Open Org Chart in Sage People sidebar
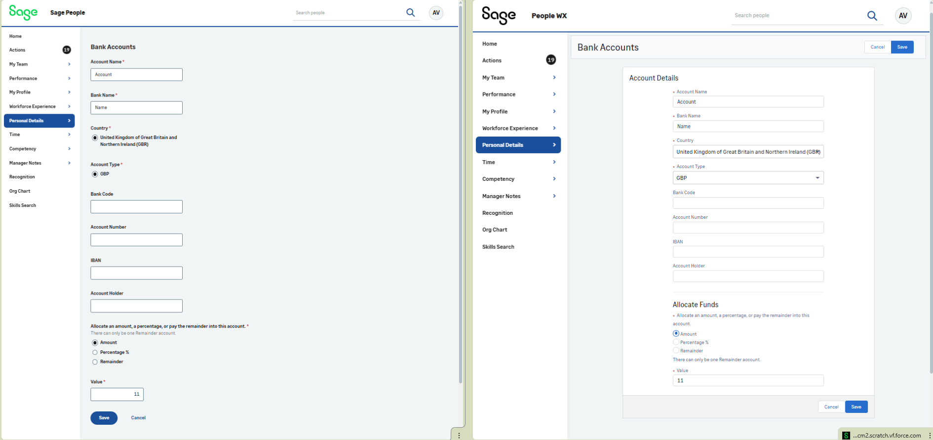This screenshot has height=440, width=933. [20, 191]
